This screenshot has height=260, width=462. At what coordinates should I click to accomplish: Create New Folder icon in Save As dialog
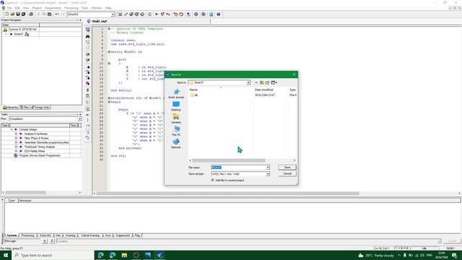[x=267, y=82]
